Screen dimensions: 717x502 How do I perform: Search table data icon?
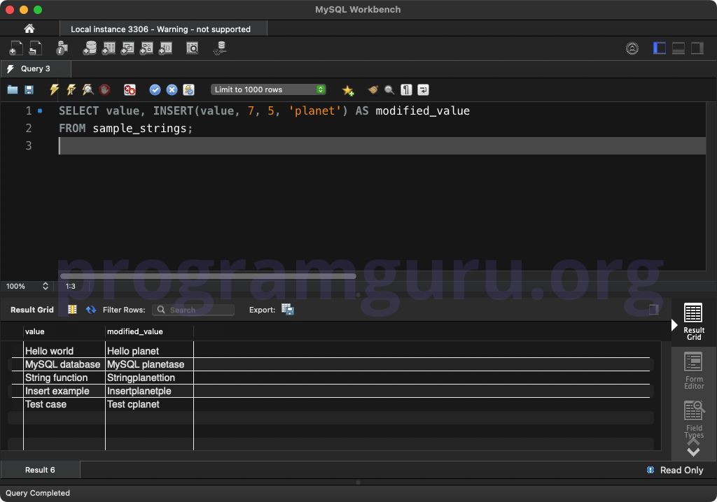[x=193, y=48]
